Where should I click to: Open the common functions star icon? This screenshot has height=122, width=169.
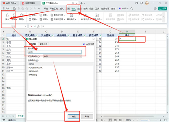tap(22, 15)
